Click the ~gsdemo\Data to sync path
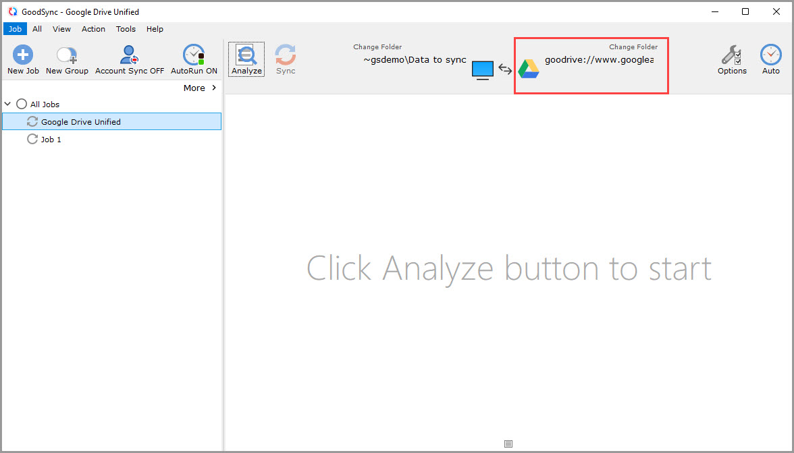794x453 pixels. [415, 59]
